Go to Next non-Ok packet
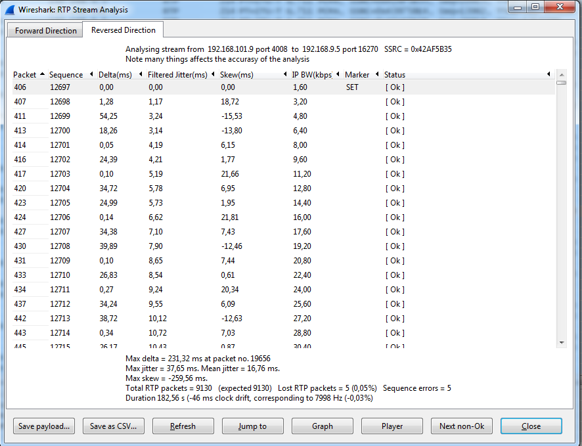 point(461,426)
